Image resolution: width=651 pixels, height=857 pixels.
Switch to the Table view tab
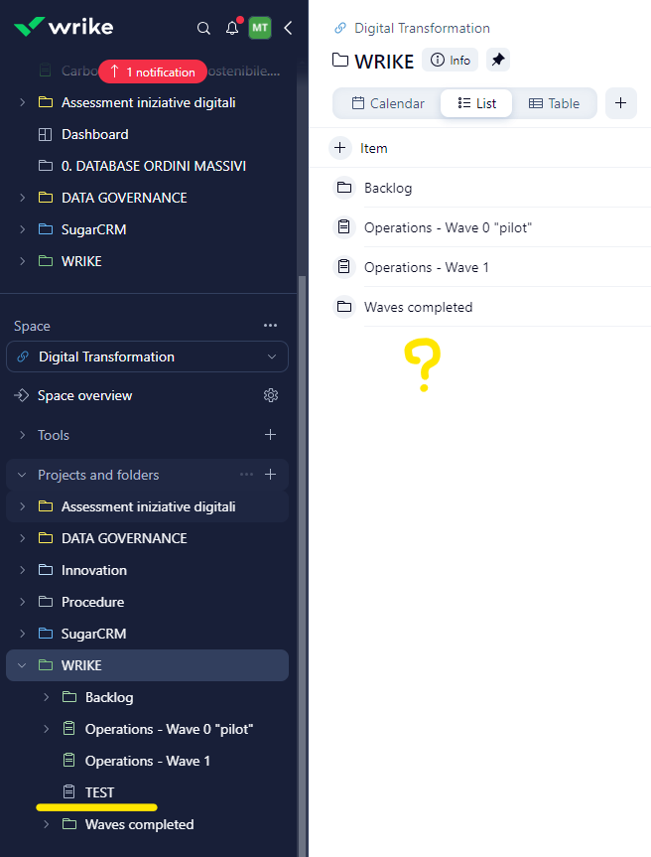(x=554, y=103)
